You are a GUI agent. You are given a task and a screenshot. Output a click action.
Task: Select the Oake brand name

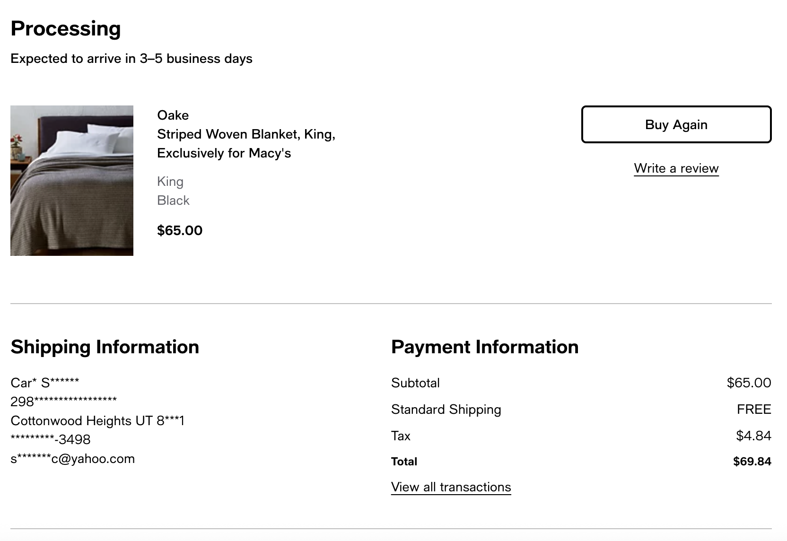173,115
